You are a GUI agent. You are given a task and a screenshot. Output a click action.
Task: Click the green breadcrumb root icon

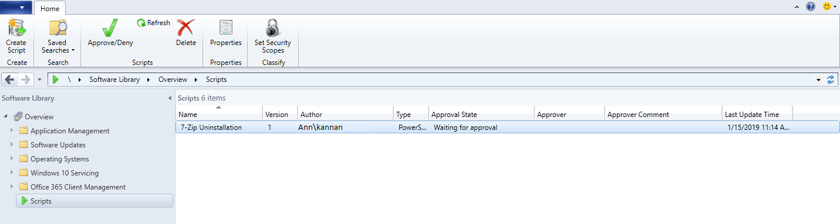[55, 80]
